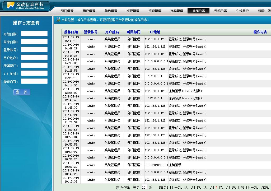271x191 pixels.
Task: Click the current page number 6
Action: tap(216, 187)
